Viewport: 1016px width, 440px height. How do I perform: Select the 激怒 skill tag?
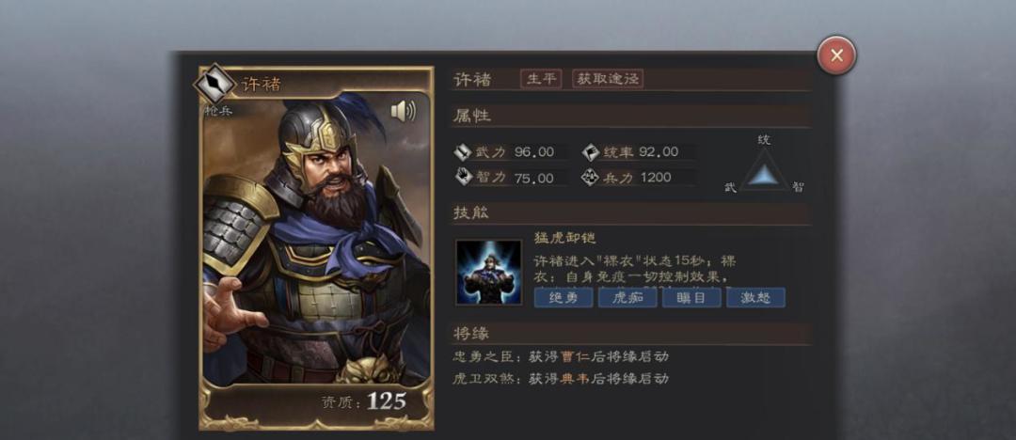point(755,297)
